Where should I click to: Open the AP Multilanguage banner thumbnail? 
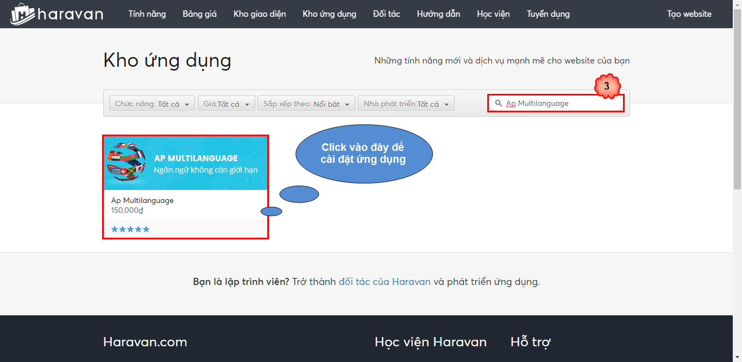(x=185, y=163)
